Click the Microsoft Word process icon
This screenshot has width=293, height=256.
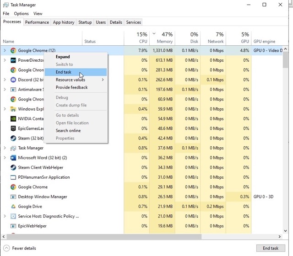pyautogui.click(x=13, y=158)
